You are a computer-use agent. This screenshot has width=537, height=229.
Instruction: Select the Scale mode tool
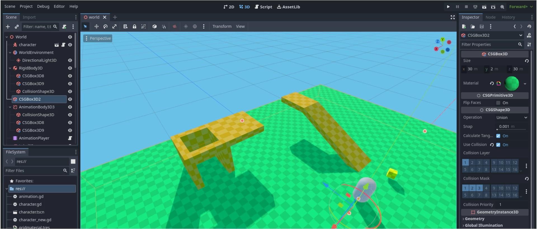[x=114, y=26]
